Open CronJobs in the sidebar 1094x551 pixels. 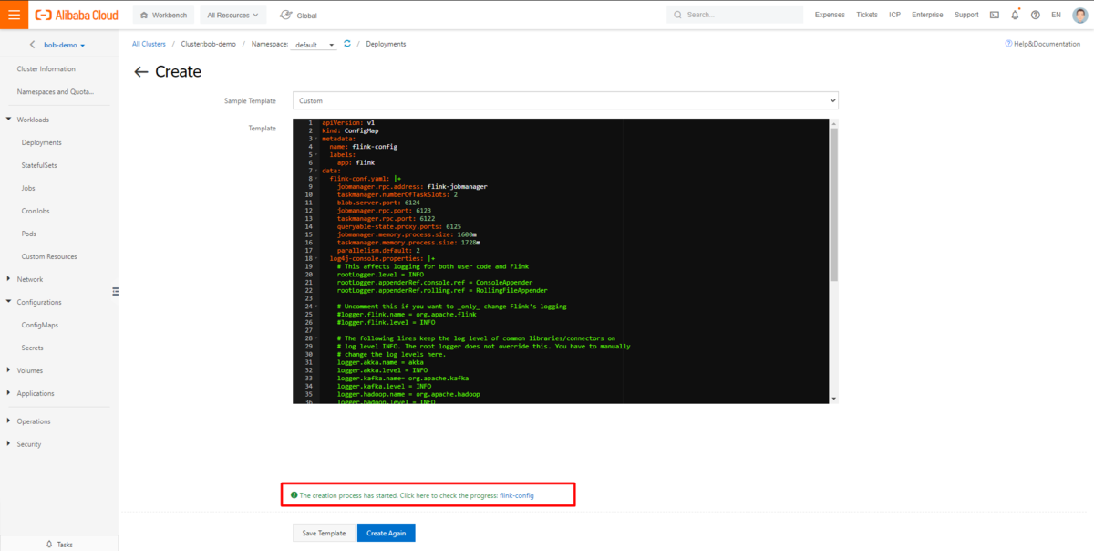coord(36,211)
